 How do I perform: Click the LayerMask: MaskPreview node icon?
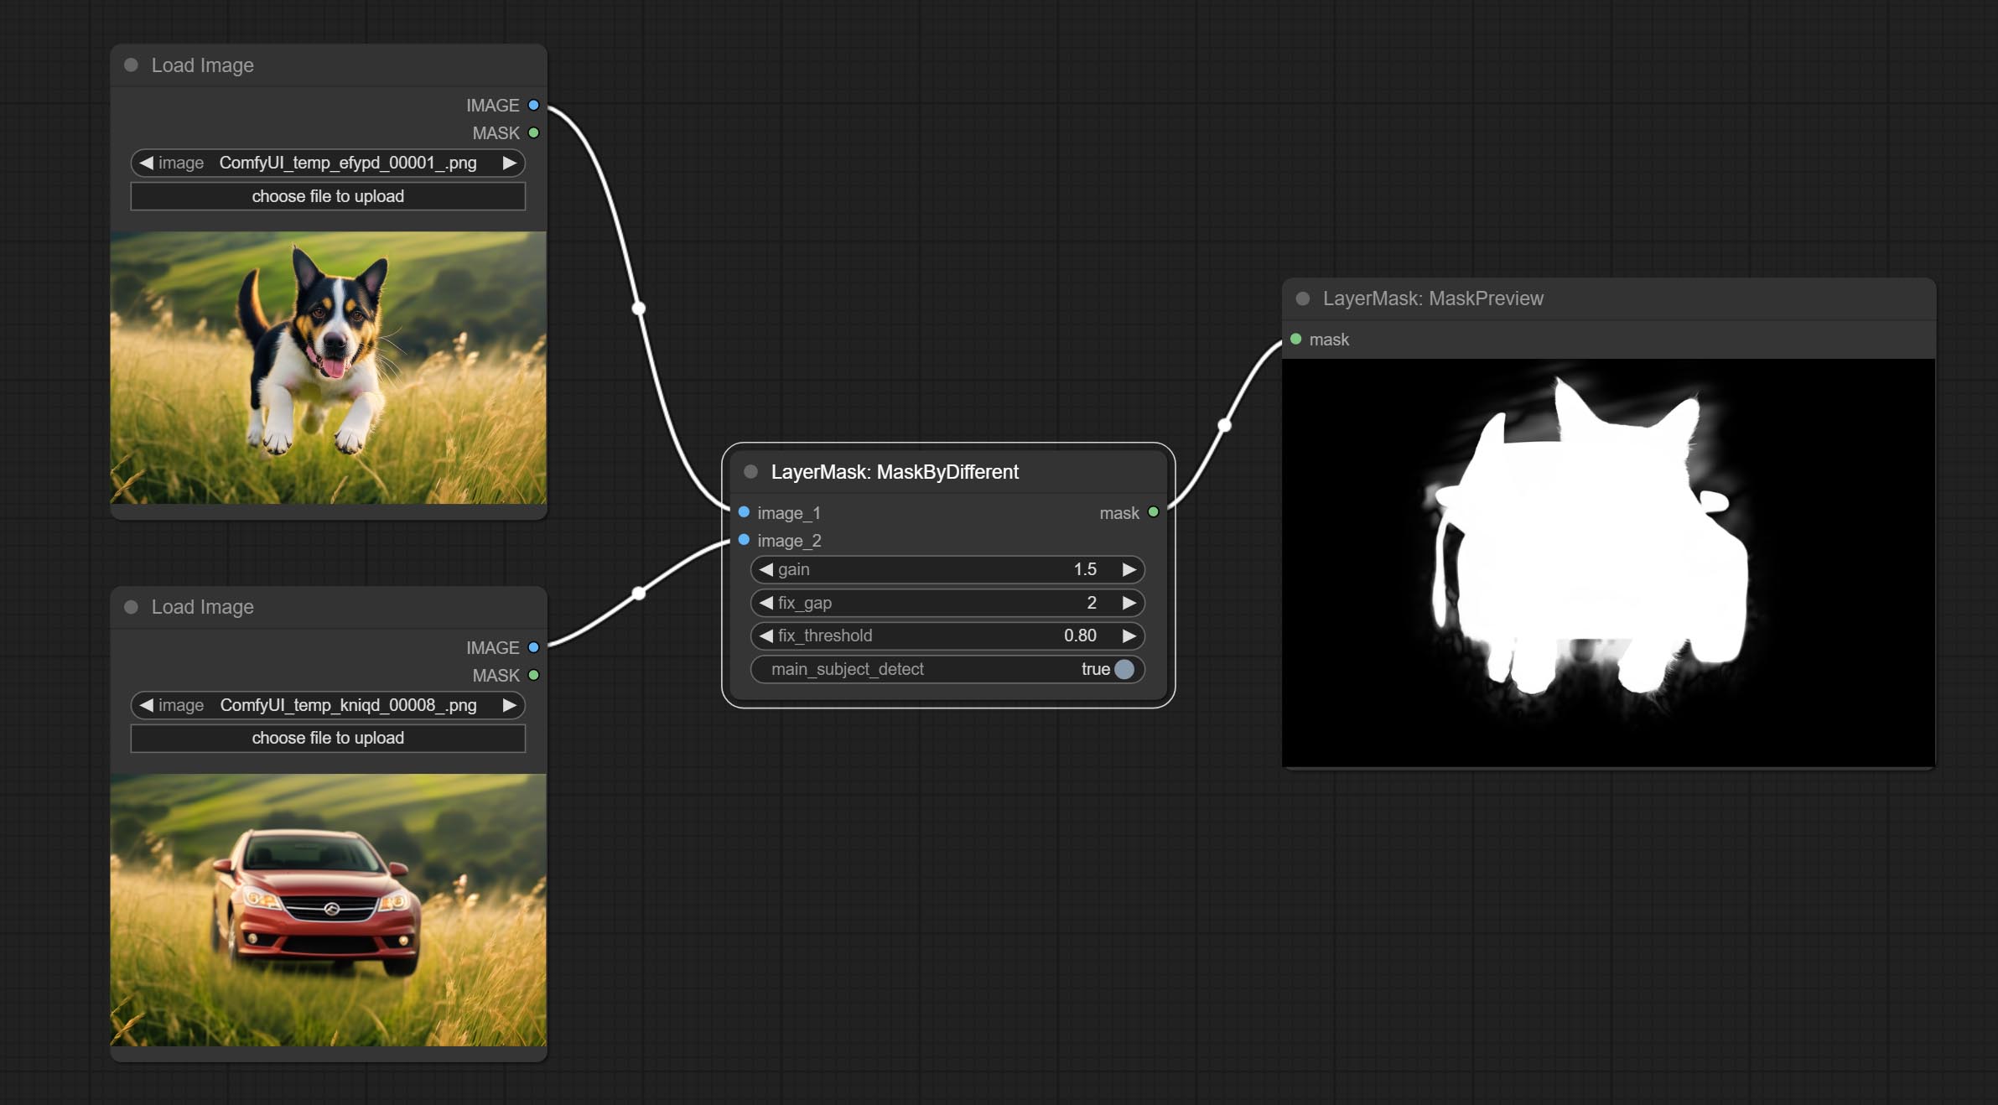pyautogui.click(x=1300, y=298)
